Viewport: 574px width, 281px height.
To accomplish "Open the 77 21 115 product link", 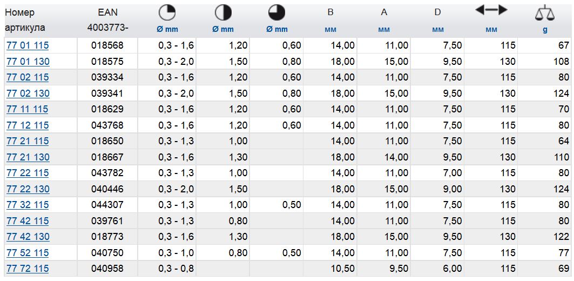I will pyautogui.click(x=27, y=141).
